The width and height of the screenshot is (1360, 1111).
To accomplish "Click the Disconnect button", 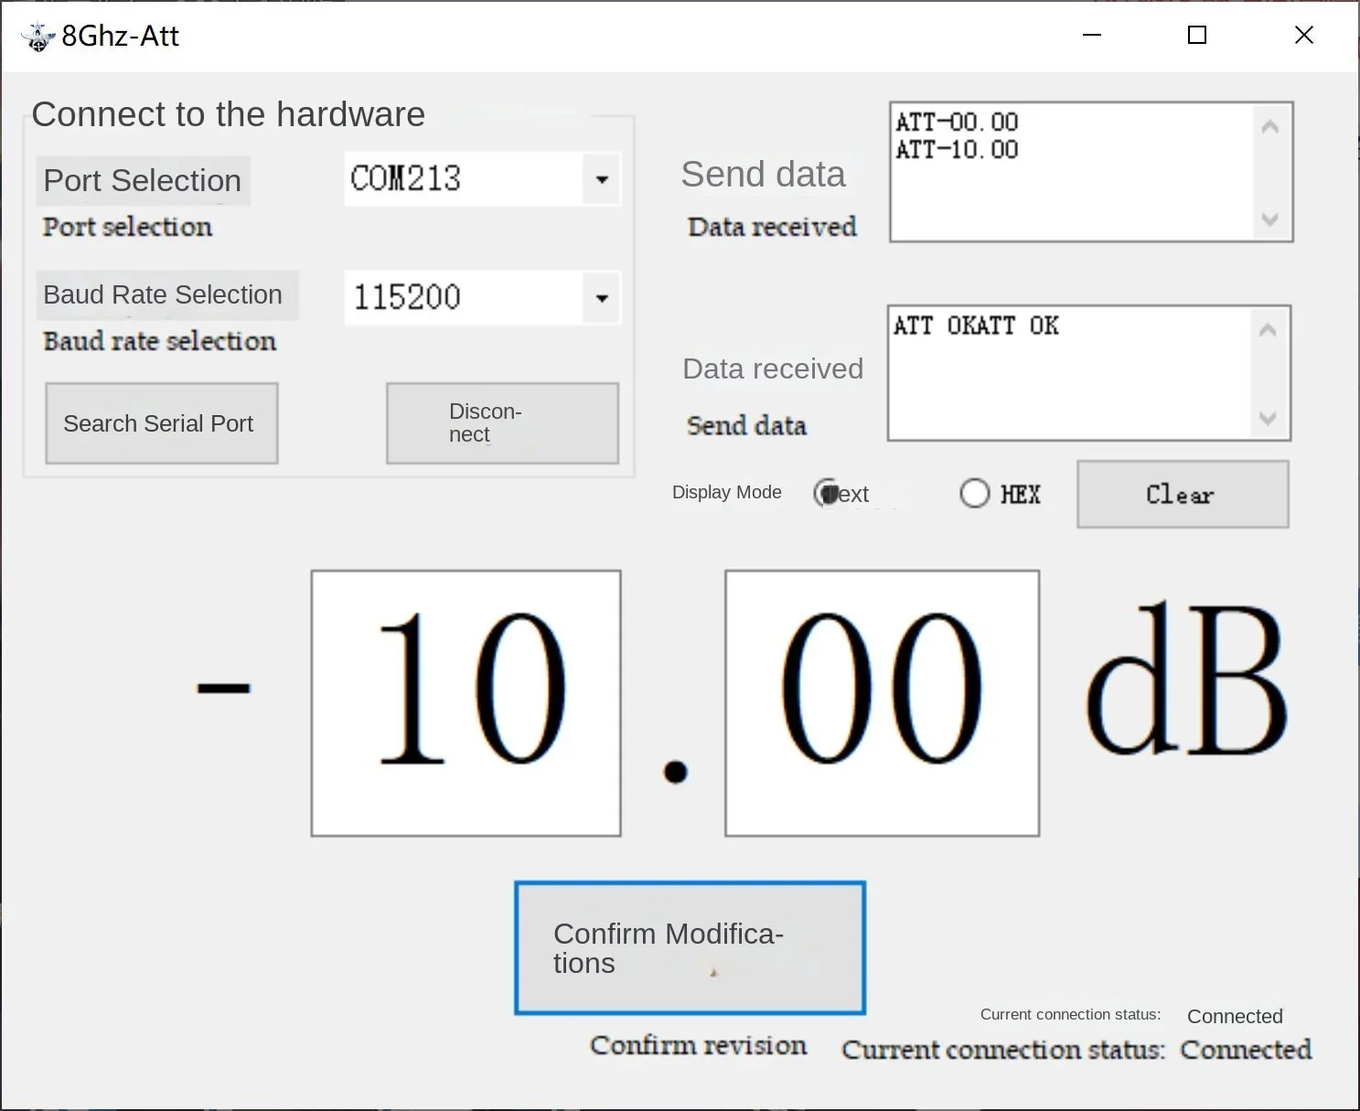I will tap(502, 423).
